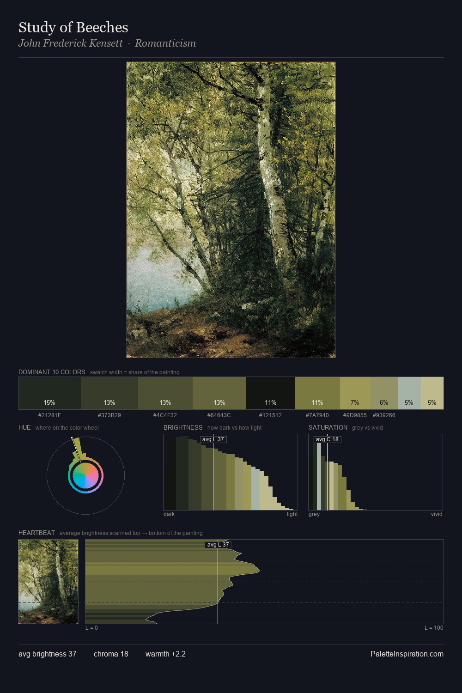Pick the #4C4F32 swatch
The width and height of the screenshot is (462, 693).
pos(165,393)
